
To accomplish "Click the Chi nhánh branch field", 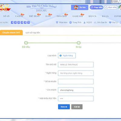I will point(76,90).
